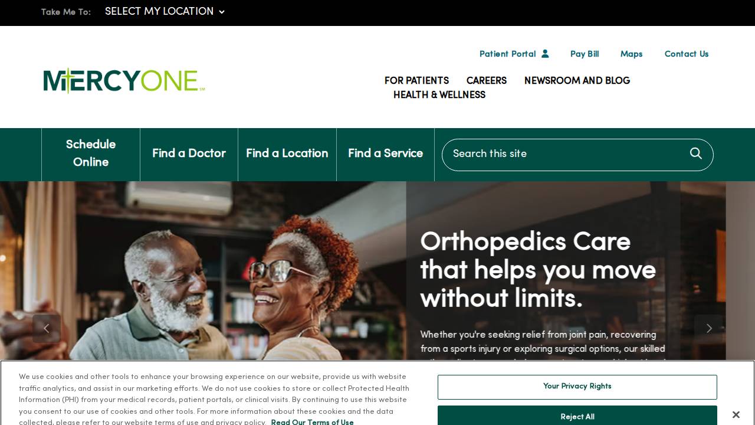Click the MercyOne logo
Image resolution: width=755 pixels, height=425 pixels.
124,81
